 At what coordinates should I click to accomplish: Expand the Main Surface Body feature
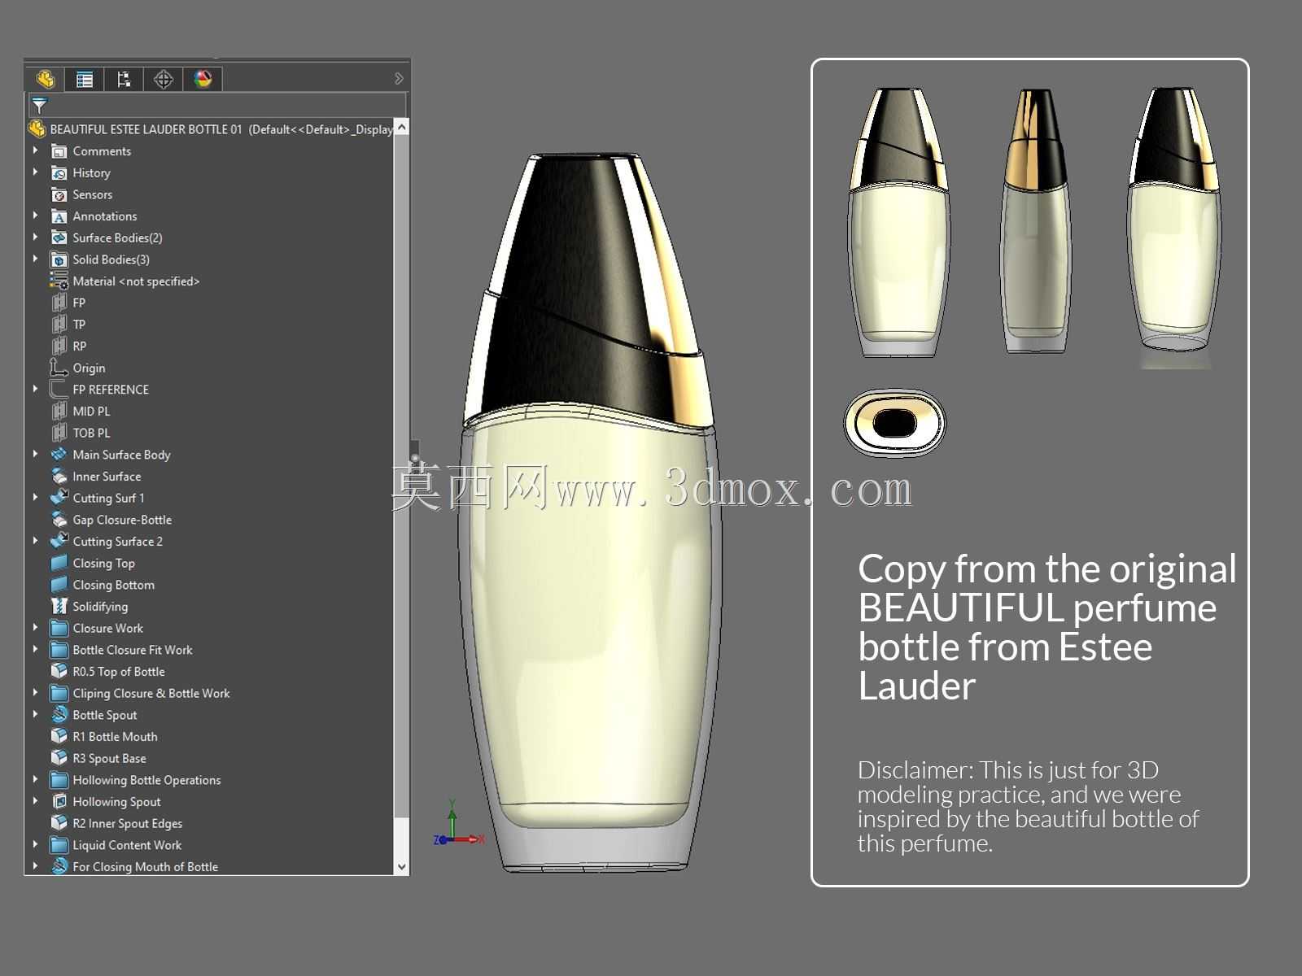click(36, 455)
